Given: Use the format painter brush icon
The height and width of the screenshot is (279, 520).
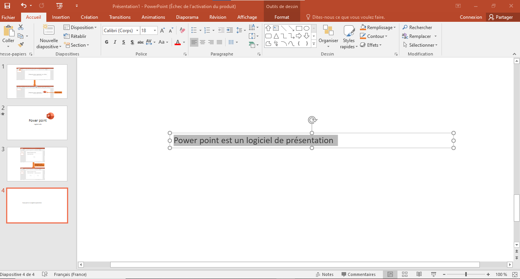Looking at the screenshot, I should 21,45.
